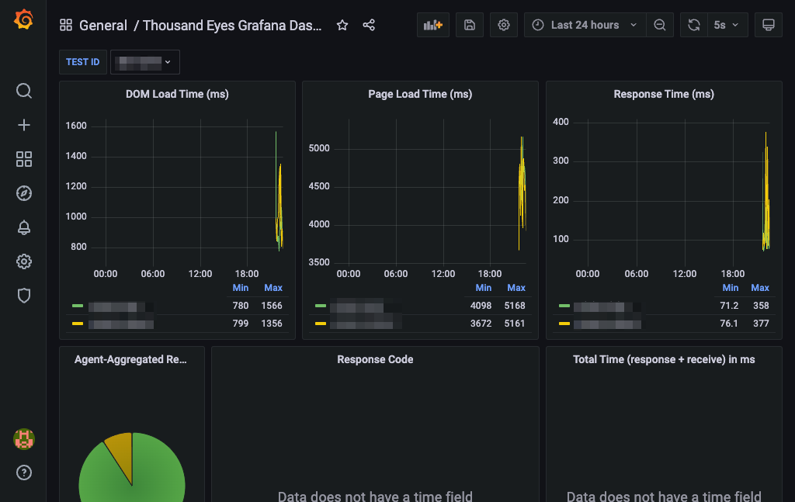Click green series color in Page Load legend
This screenshot has height=502, width=795.
pos(321,306)
